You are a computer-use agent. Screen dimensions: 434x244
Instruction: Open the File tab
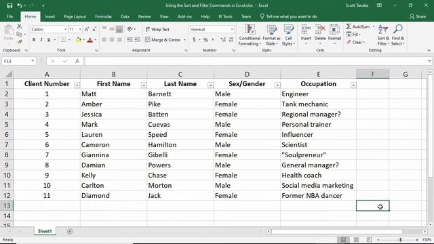[9, 16]
